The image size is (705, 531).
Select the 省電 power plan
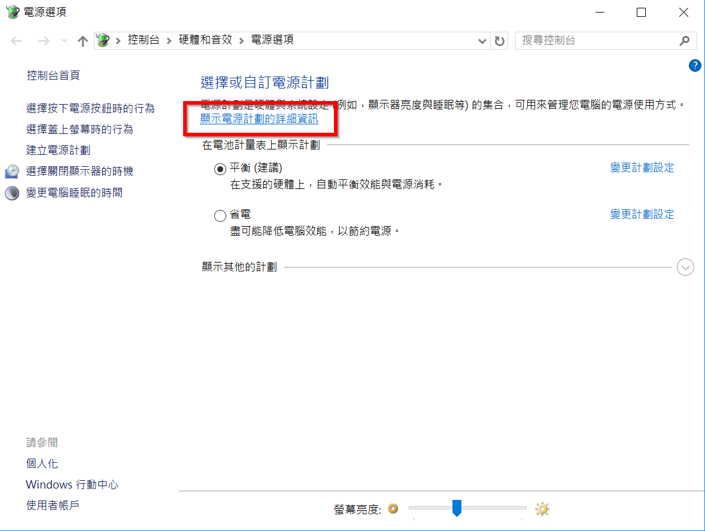coord(220,216)
